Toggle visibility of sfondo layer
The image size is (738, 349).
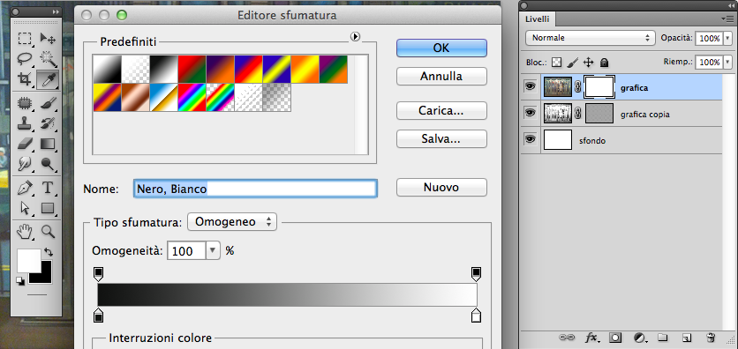[x=531, y=139]
